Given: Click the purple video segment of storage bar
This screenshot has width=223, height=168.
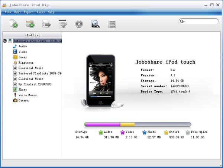Looking at the screenshot, I should click(103, 125).
